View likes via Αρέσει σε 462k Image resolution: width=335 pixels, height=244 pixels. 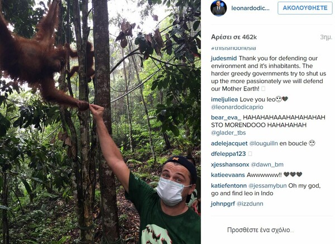[x=234, y=37]
